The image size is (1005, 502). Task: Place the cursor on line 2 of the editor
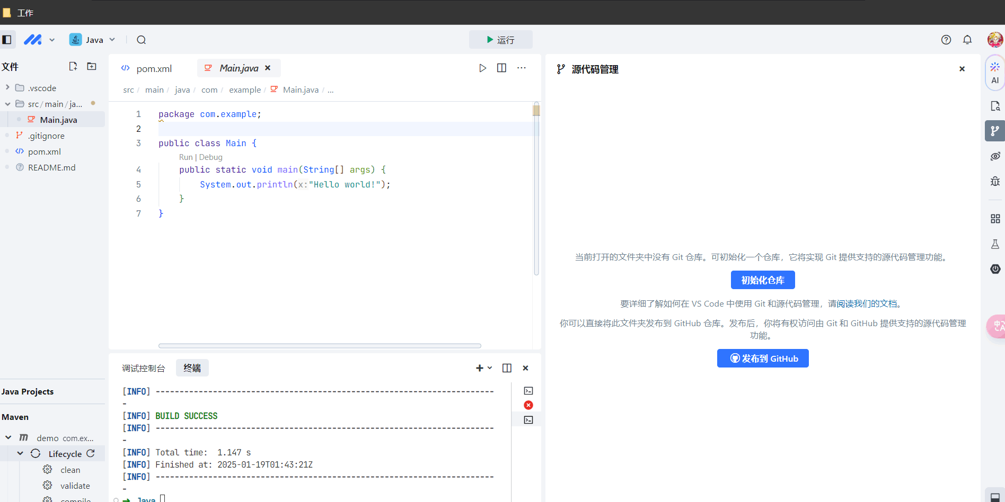[345, 129]
